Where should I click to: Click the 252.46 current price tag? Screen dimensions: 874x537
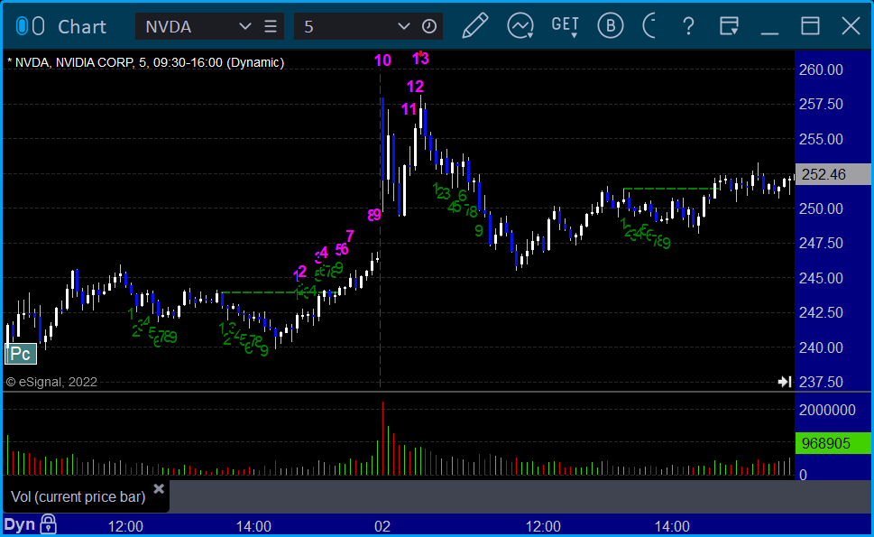833,174
